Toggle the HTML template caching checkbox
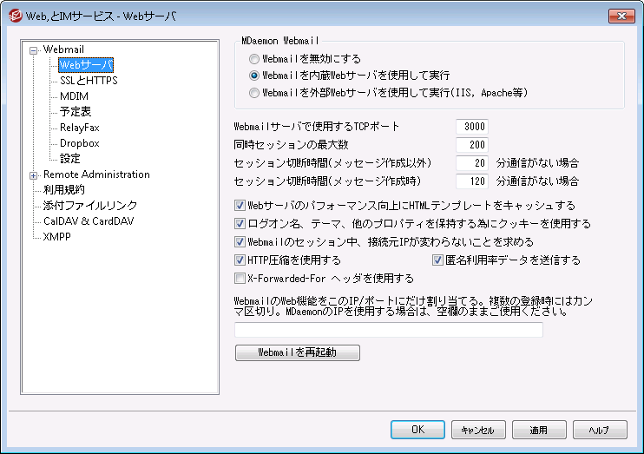 240,207
